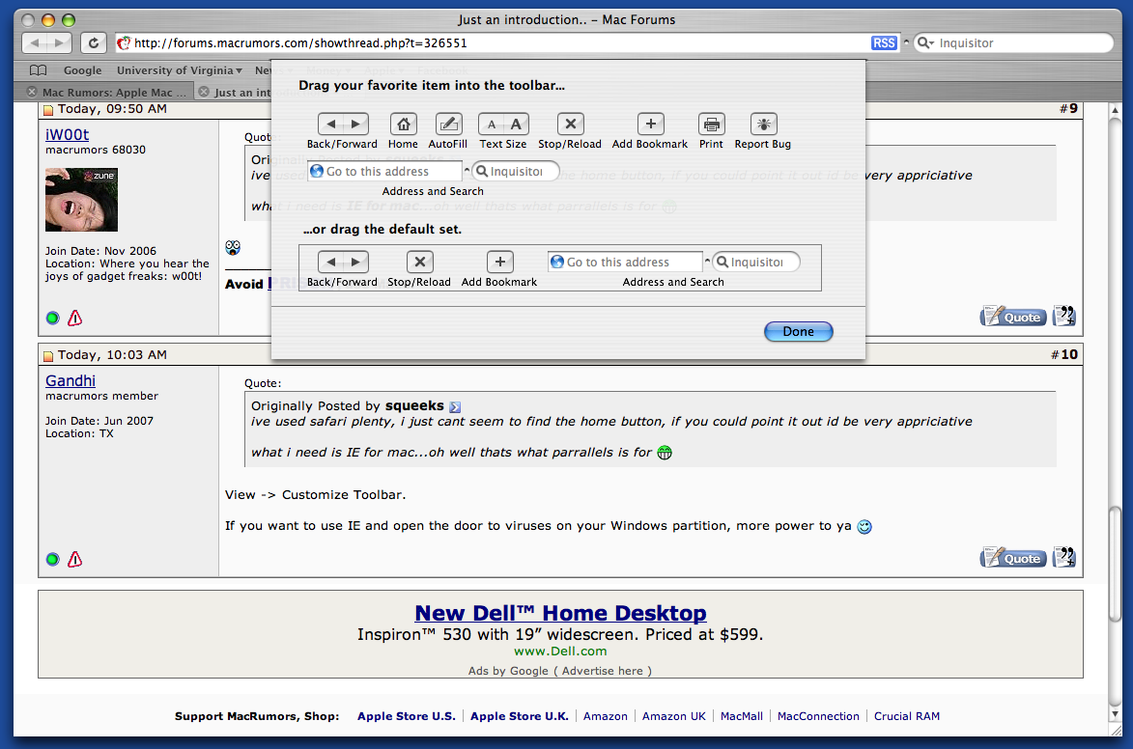Screen dimensions: 1133x749
Task: Close the Mac Rumors: Apple Mac tab
Action: (x=32, y=92)
